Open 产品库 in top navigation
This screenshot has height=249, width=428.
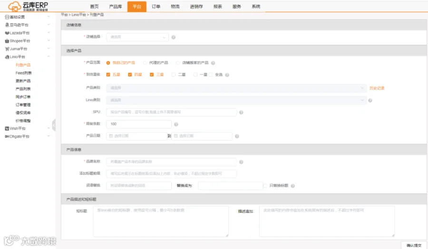tap(116, 7)
